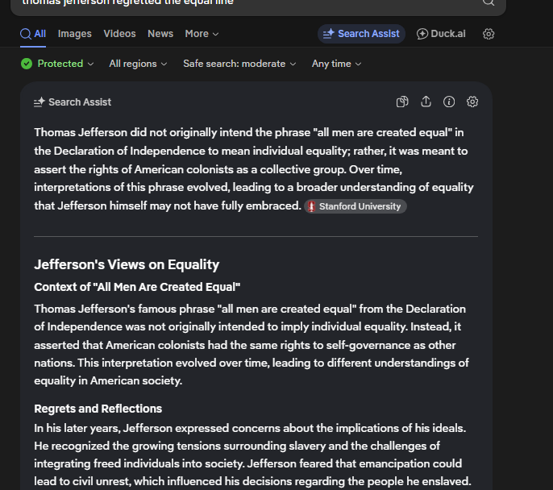Click "Jefferson's Views on Equality" heading
The height and width of the screenshot is (490, 553).
pos(127,264)
